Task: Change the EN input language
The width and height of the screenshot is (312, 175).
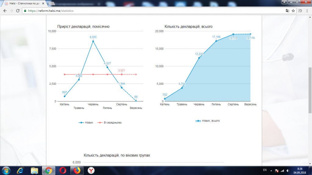Action: point(265,170)
